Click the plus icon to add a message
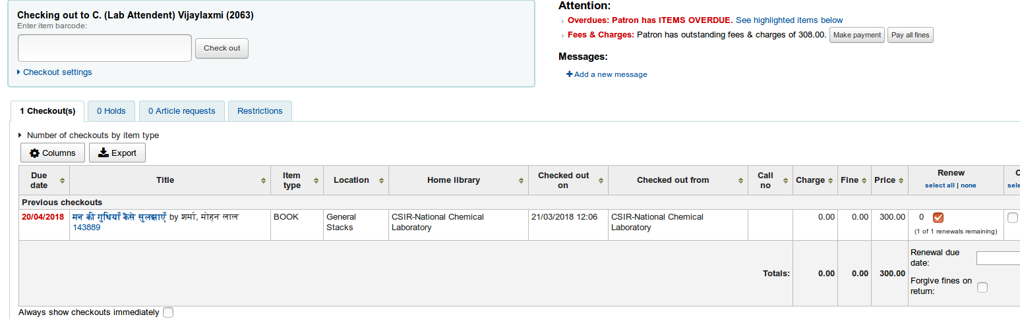This screenshot has height=319, width=1020. click(570, 74)
